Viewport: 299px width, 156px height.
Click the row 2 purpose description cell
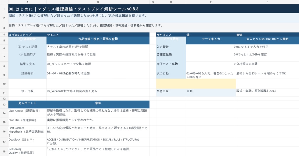point(154,18)
